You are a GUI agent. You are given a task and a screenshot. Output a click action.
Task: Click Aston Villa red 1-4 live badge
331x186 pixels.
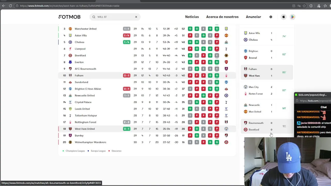tap(126, 35)
